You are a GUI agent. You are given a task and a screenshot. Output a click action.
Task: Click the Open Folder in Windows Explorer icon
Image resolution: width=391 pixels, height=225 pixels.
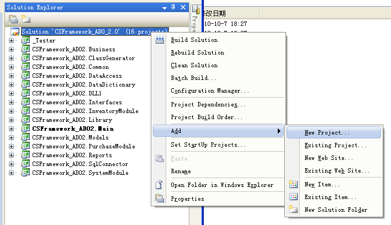[x=160, y=185]
